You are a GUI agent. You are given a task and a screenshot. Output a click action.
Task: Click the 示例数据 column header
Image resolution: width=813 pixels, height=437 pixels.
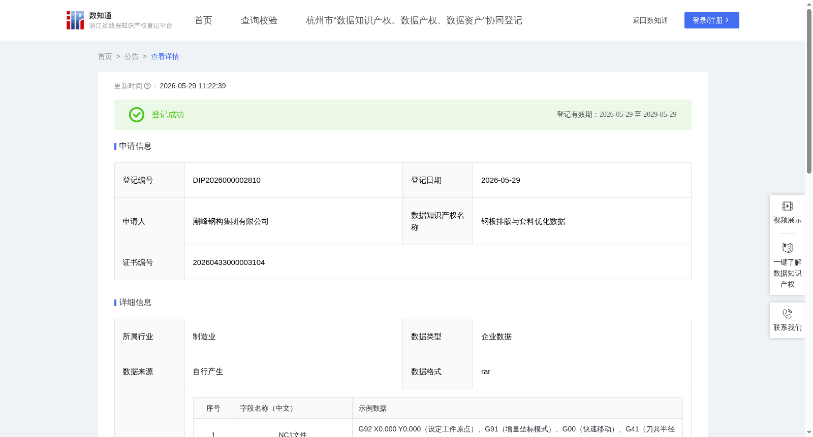coord(517,409)
